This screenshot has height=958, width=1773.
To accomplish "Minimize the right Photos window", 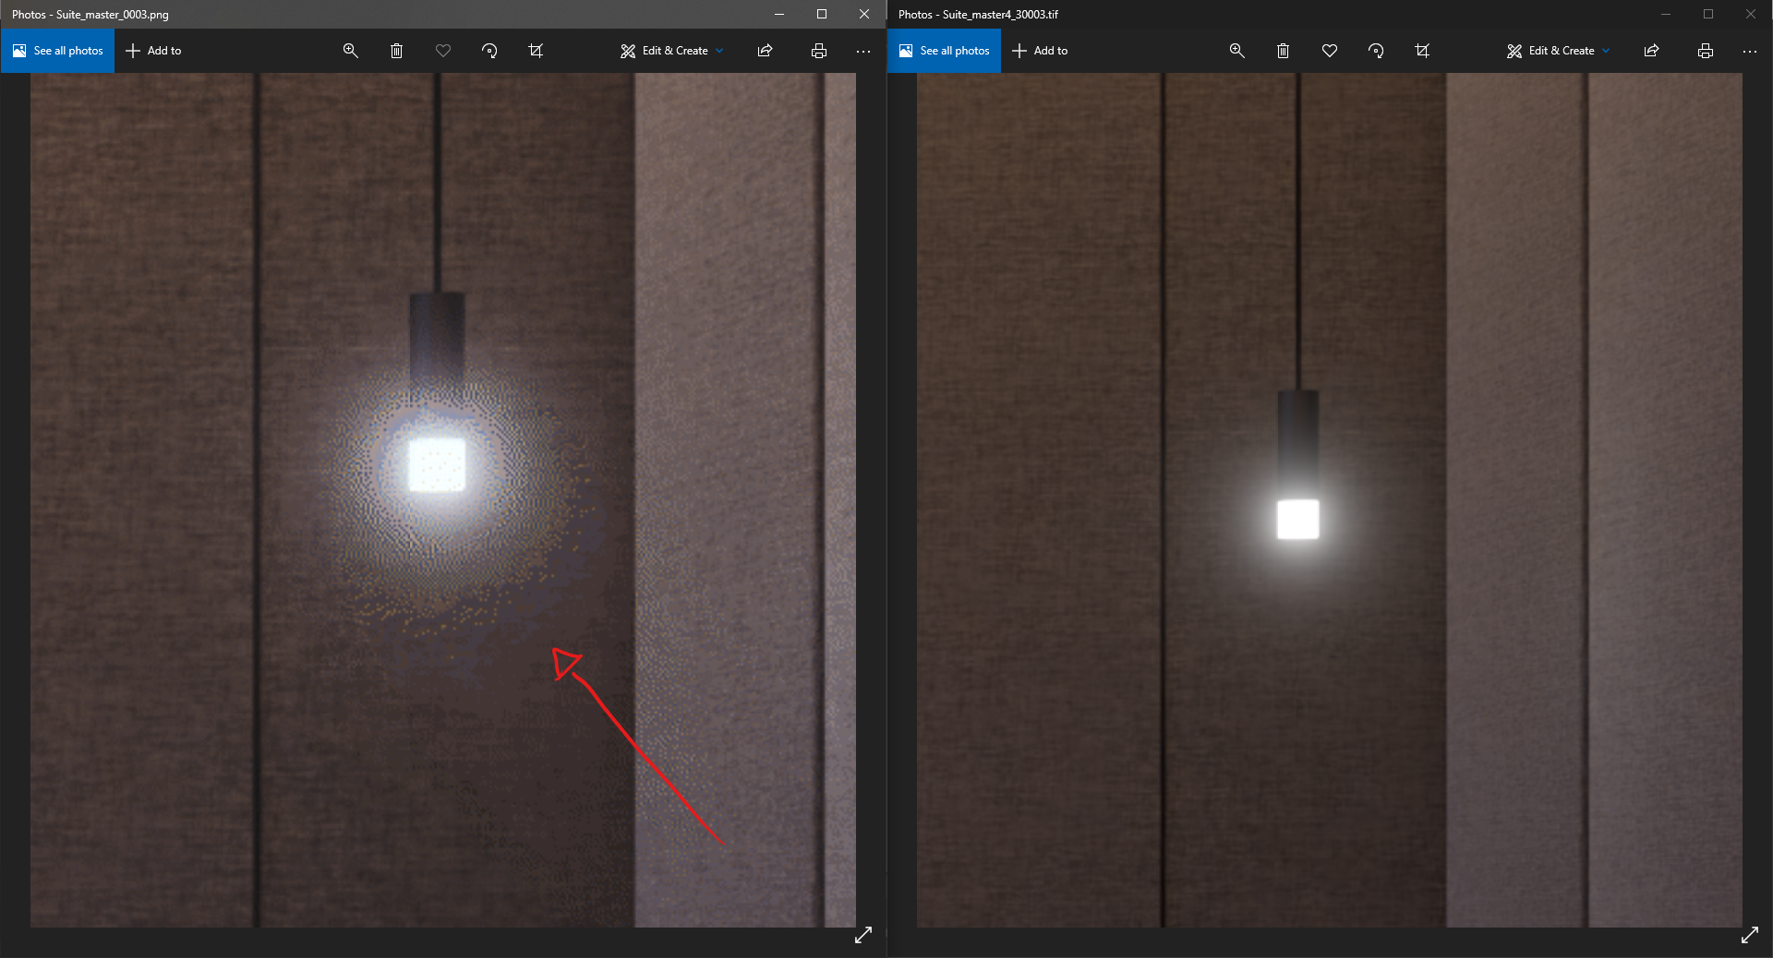I will click(1666, 14).
